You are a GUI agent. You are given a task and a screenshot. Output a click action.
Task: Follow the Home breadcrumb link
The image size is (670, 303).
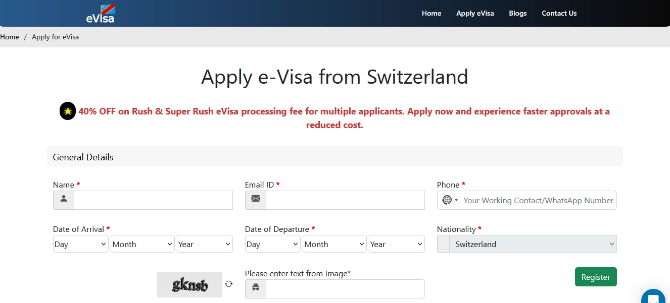point(10,37)
